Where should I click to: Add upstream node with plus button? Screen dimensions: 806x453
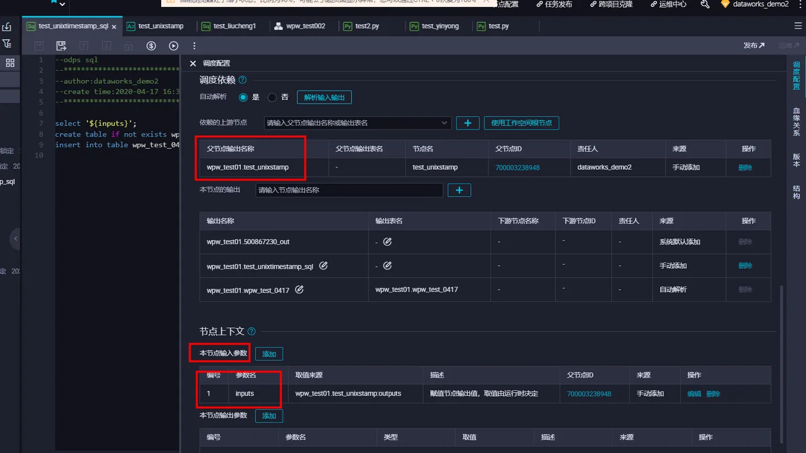tap(467, 123)
